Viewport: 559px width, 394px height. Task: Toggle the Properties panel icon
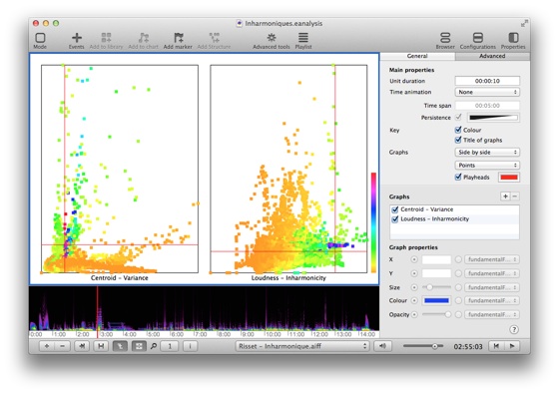click(513, 40)
